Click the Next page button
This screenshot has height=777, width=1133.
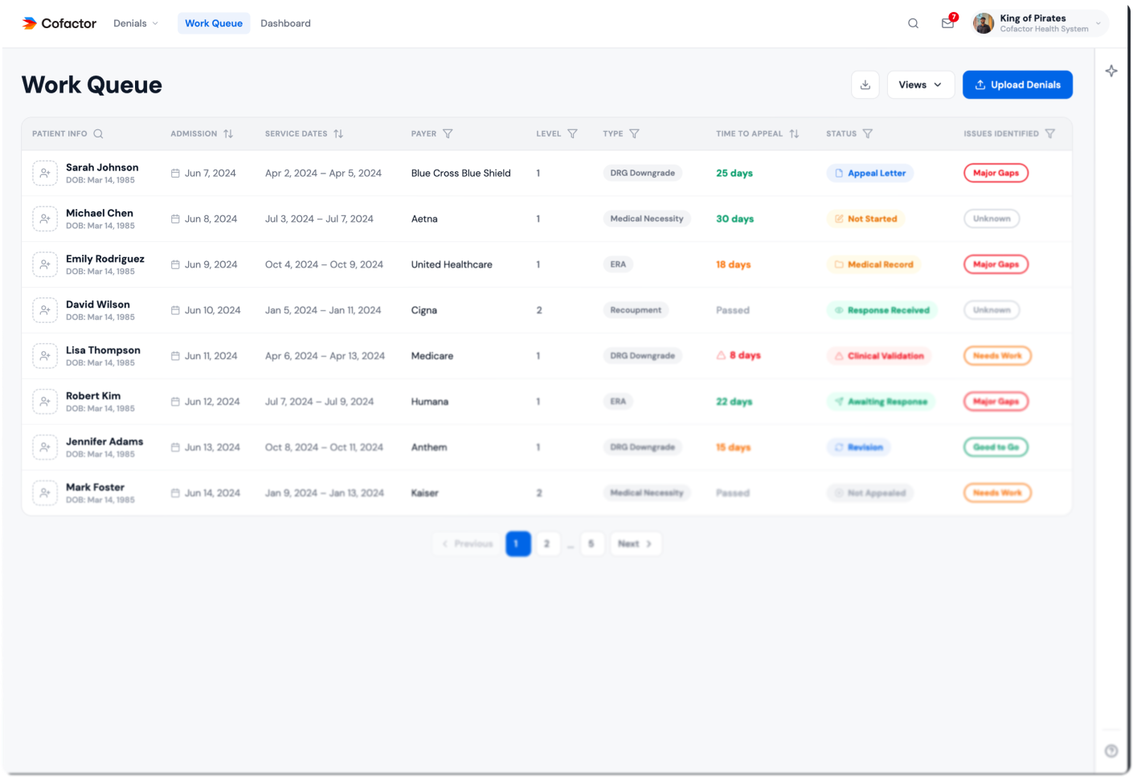[636, 544]
